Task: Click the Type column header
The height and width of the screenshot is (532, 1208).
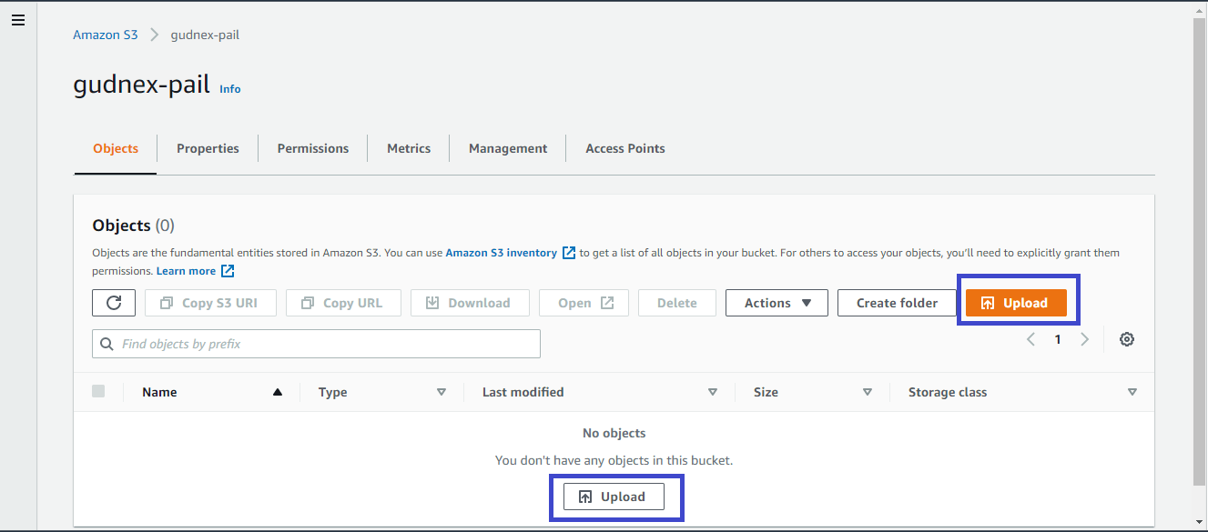Action: tap(333, 392)
